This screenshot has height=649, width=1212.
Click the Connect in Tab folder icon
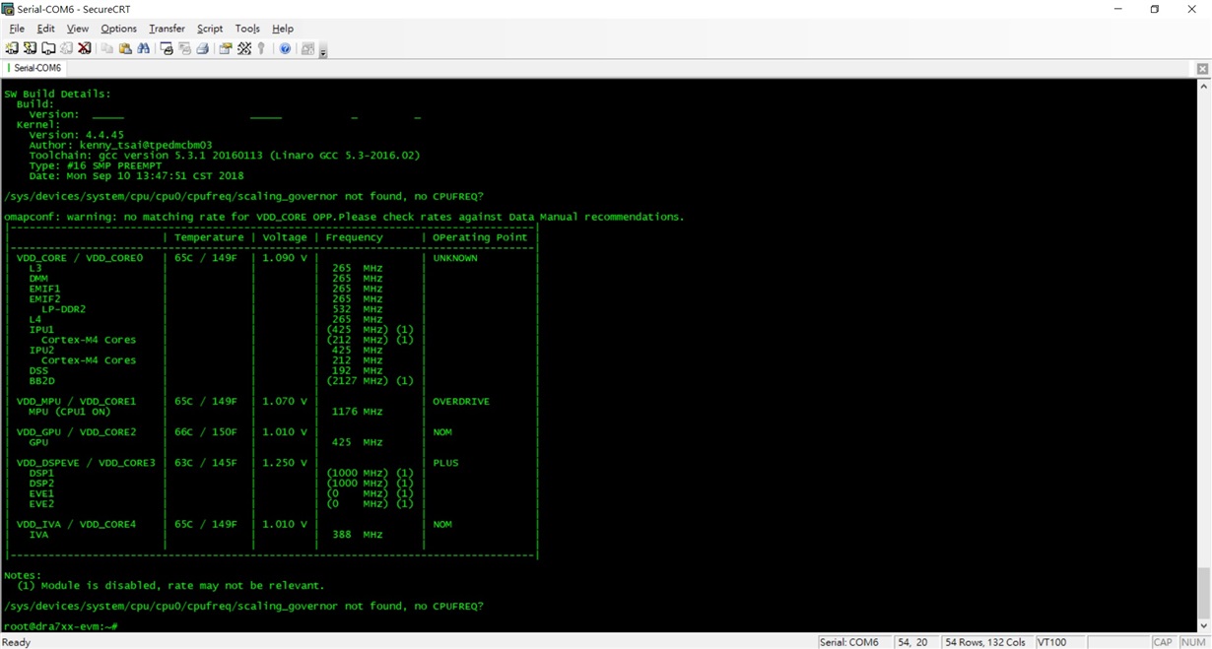click(x=48, y=48)
